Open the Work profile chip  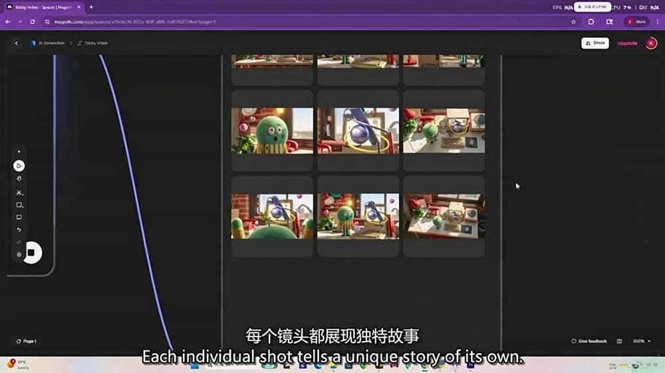(x=636, y=22)
